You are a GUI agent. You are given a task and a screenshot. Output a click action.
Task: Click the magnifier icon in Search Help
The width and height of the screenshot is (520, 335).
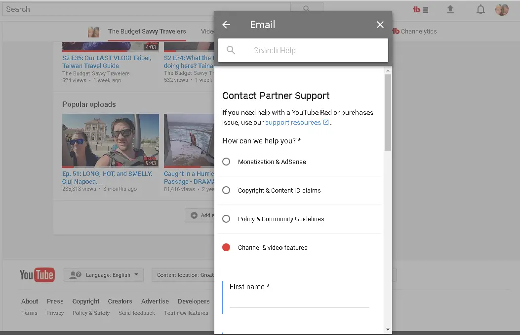[231, 50]
